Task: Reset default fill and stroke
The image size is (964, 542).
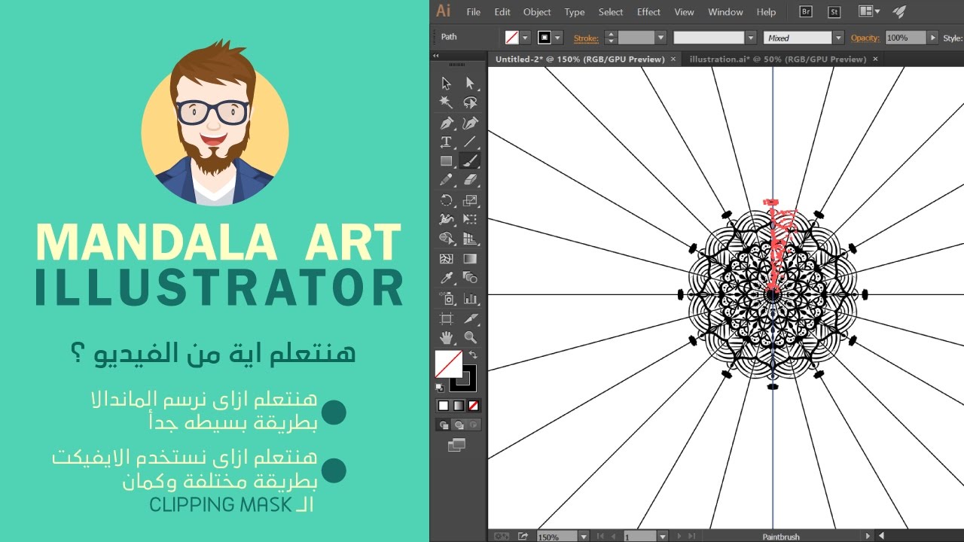Action: 440,388
